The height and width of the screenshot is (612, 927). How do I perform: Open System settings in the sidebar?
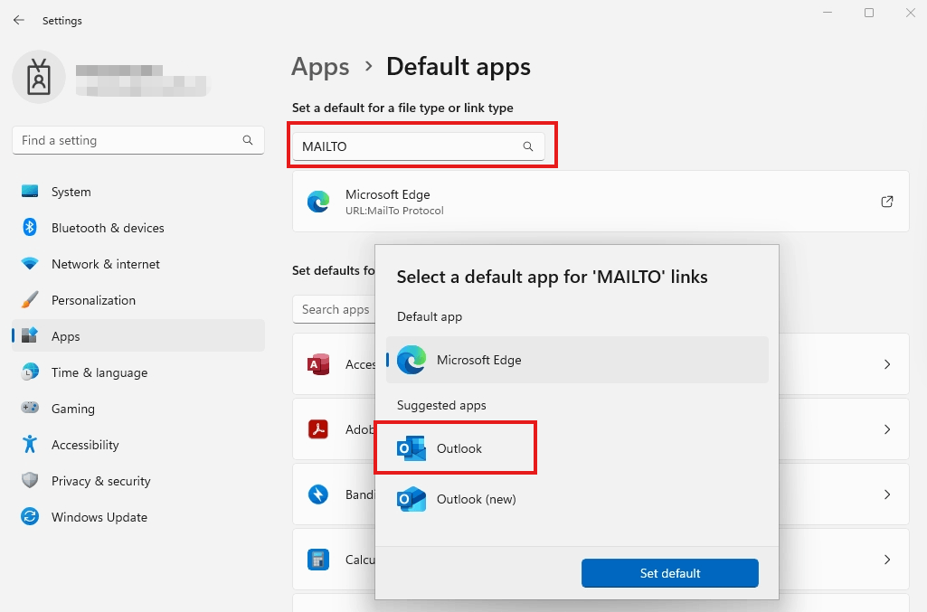(x=71, y=192)
